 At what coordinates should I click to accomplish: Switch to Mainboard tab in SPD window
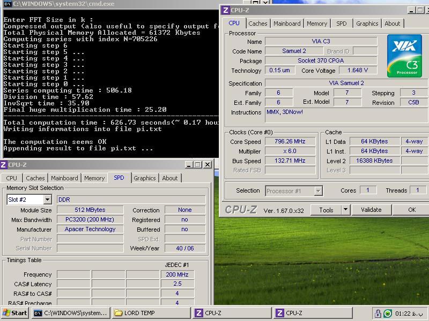(x=64, y=178)
